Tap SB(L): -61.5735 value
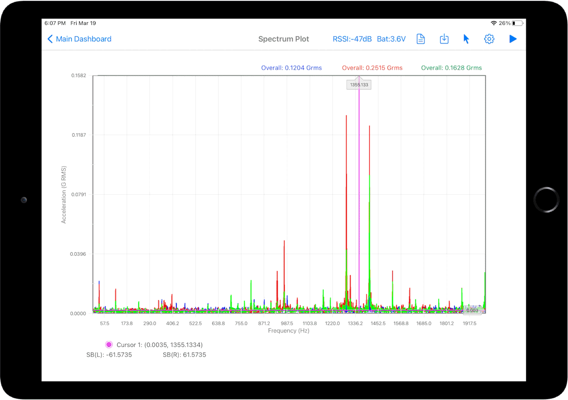Viewport: 568px width, 400px height. pos(109,355)
